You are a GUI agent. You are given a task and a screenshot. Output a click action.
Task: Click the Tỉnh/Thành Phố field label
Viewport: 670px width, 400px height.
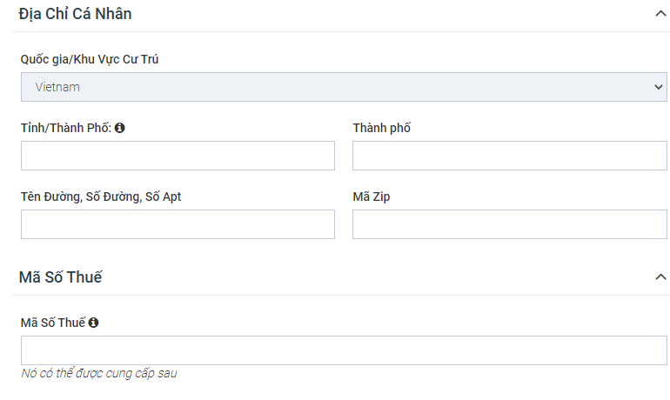65,128
